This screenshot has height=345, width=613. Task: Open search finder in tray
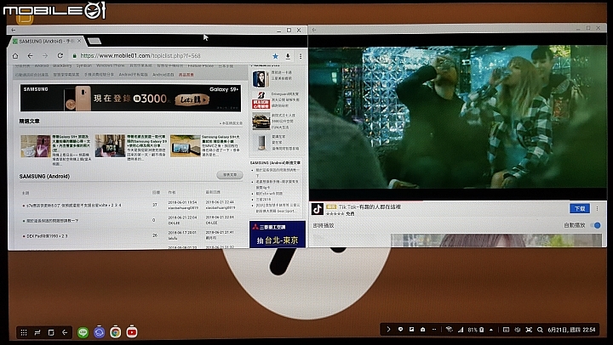(x=540, y=330)
